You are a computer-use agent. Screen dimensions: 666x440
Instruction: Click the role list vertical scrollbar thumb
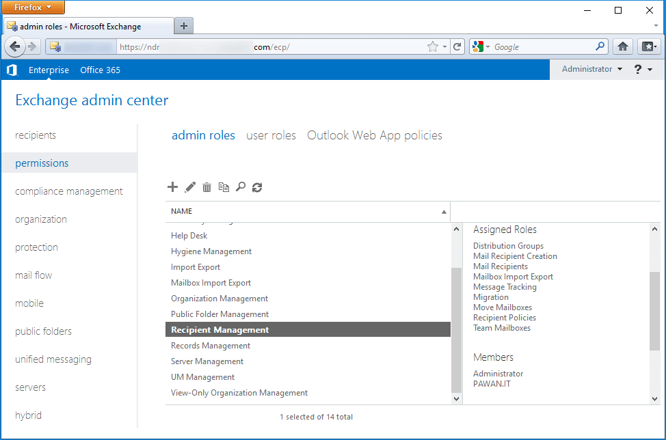click(x=456, y=330)
